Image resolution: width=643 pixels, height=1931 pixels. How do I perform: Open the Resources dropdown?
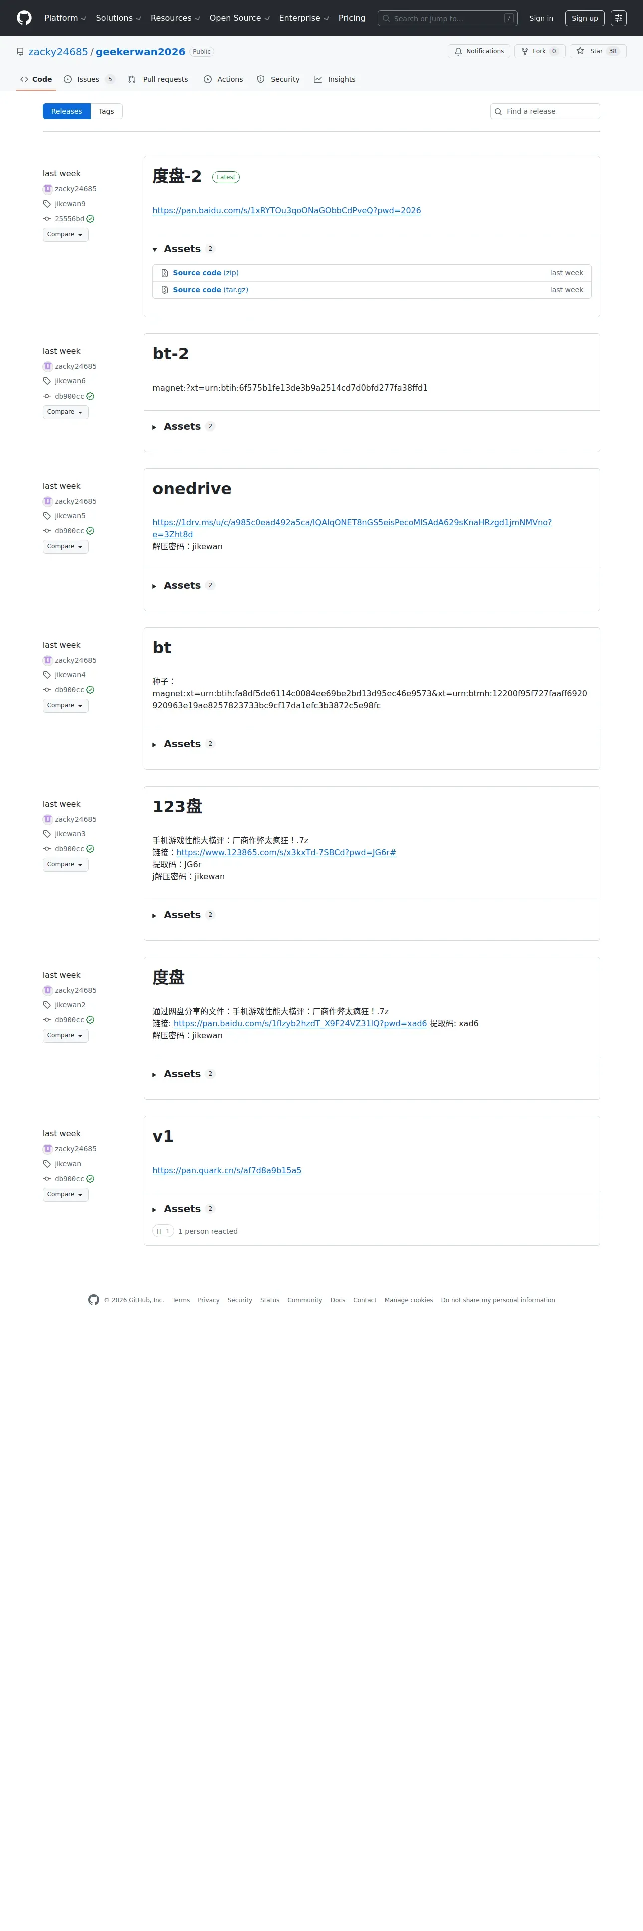(x=175, y=18)
